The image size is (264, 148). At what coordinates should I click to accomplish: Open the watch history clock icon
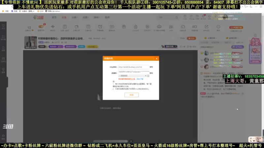tap(185, 16)
